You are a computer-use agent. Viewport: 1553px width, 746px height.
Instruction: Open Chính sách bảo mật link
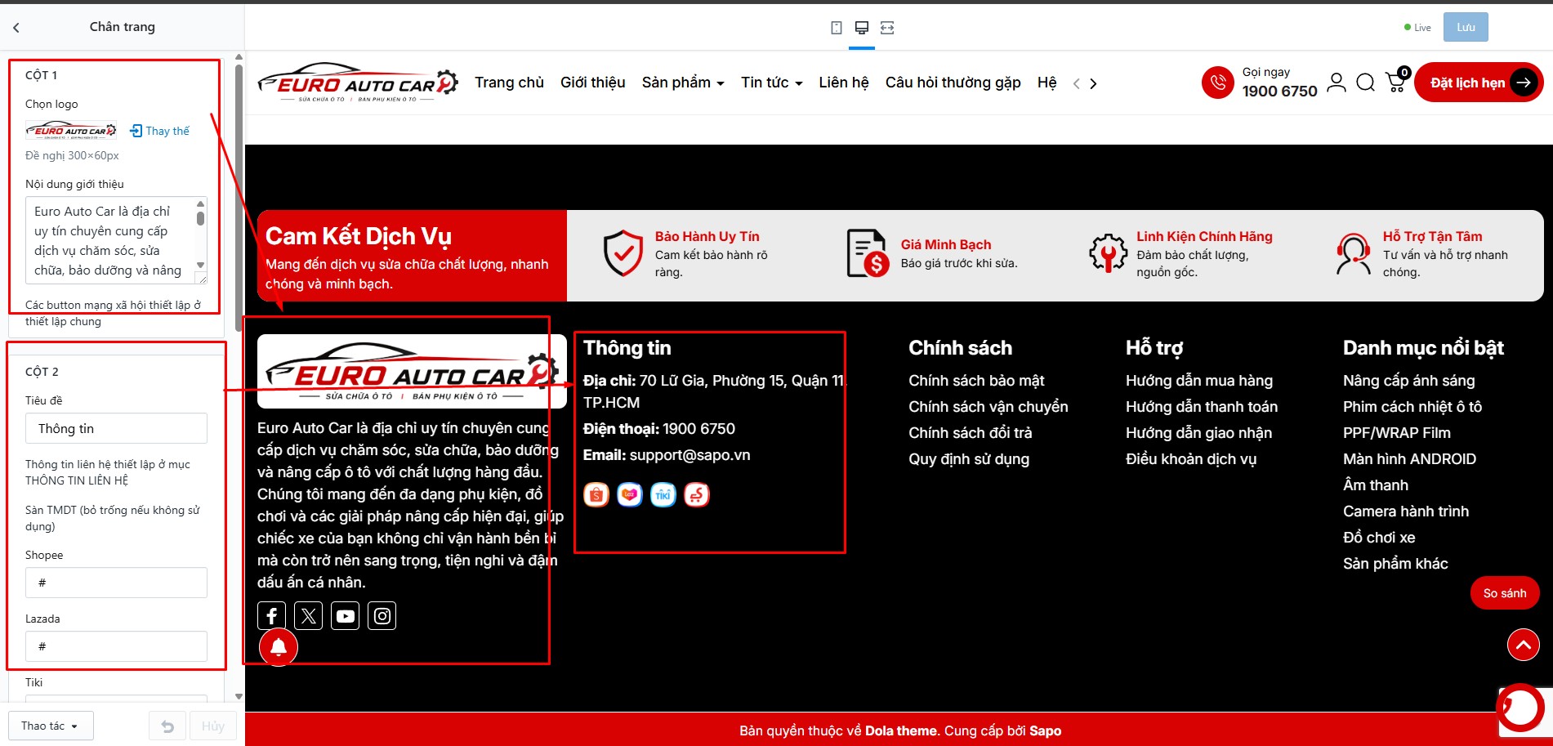tap(976, 381)
